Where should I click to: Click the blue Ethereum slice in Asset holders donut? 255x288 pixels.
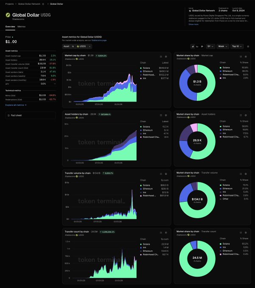click(x=185, y=148)
